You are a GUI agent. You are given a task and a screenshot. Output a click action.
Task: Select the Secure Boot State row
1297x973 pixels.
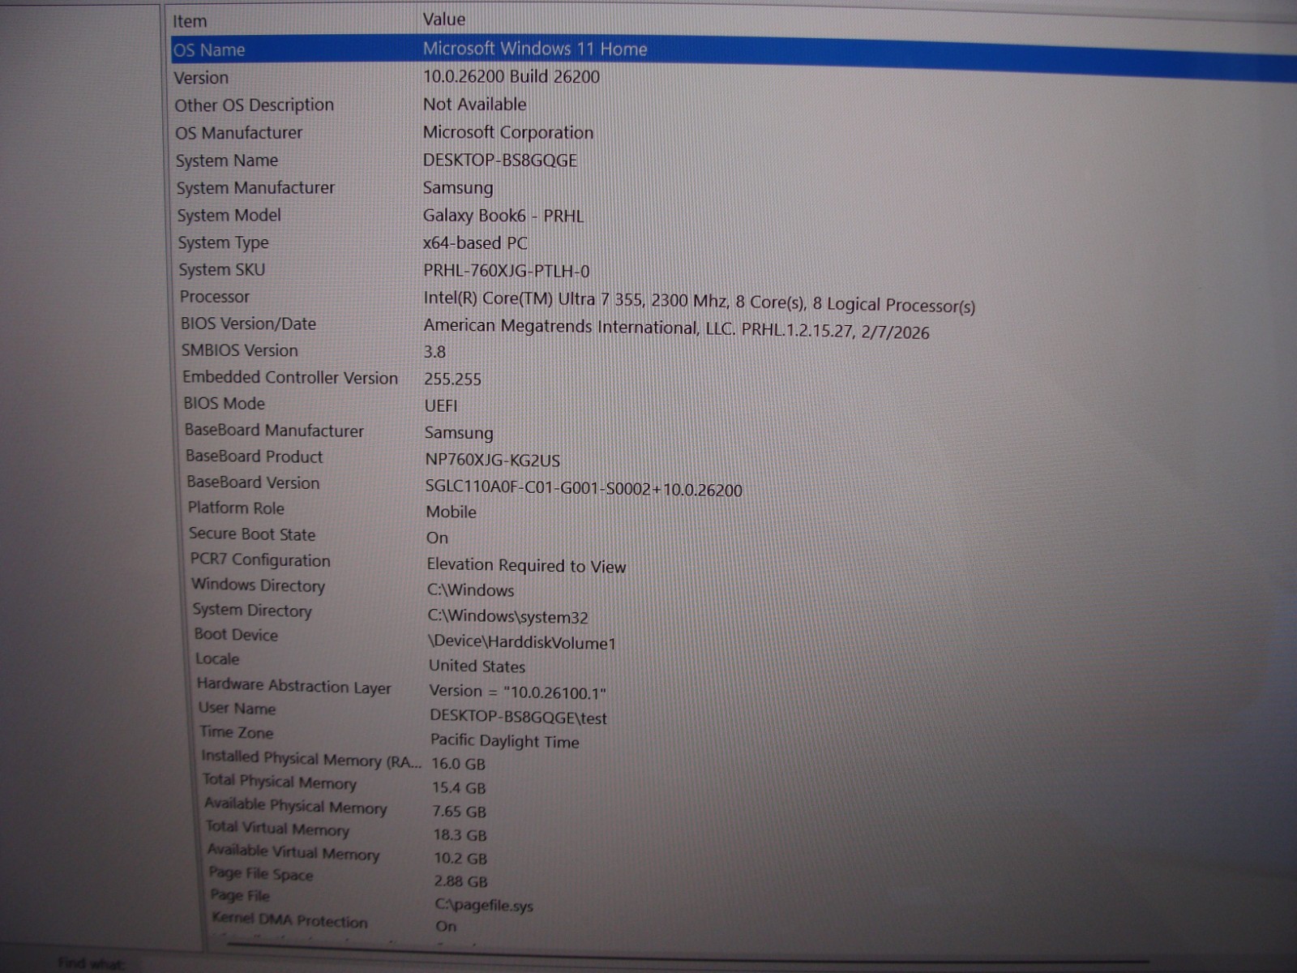252,534
